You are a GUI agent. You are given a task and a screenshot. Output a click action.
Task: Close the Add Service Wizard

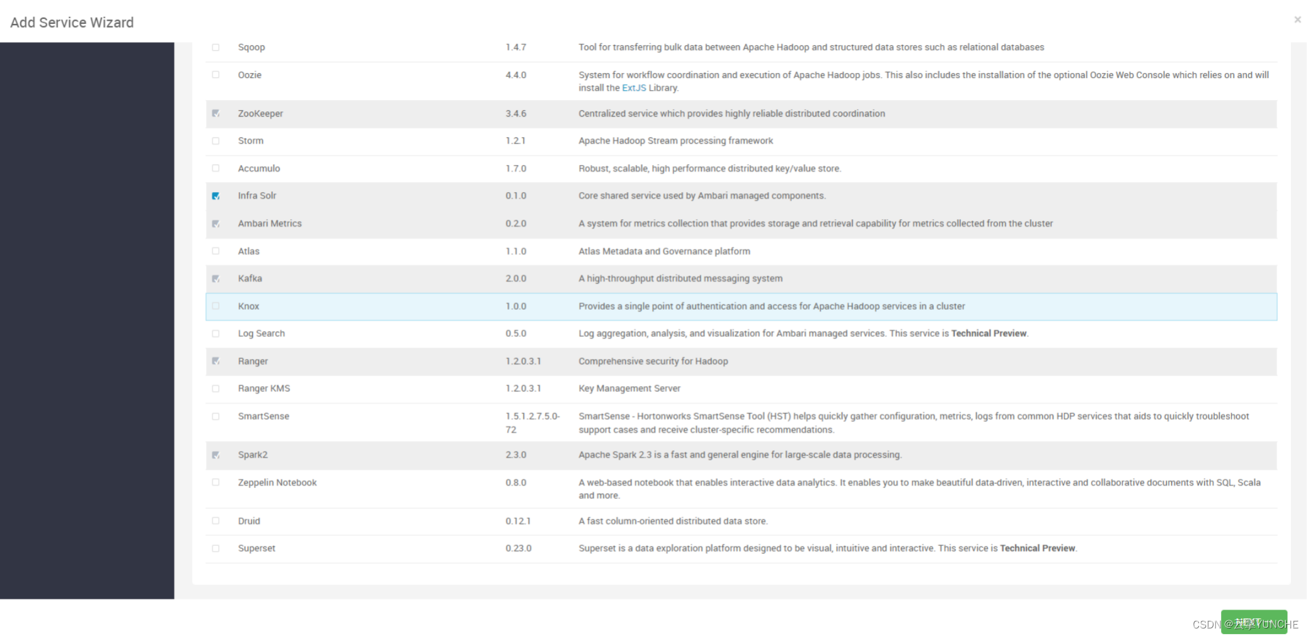[1297, 20]
